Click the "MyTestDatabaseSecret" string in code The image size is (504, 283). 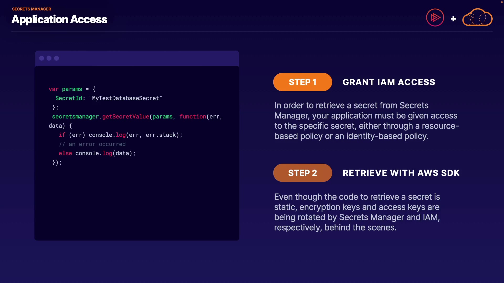(125, 98)
